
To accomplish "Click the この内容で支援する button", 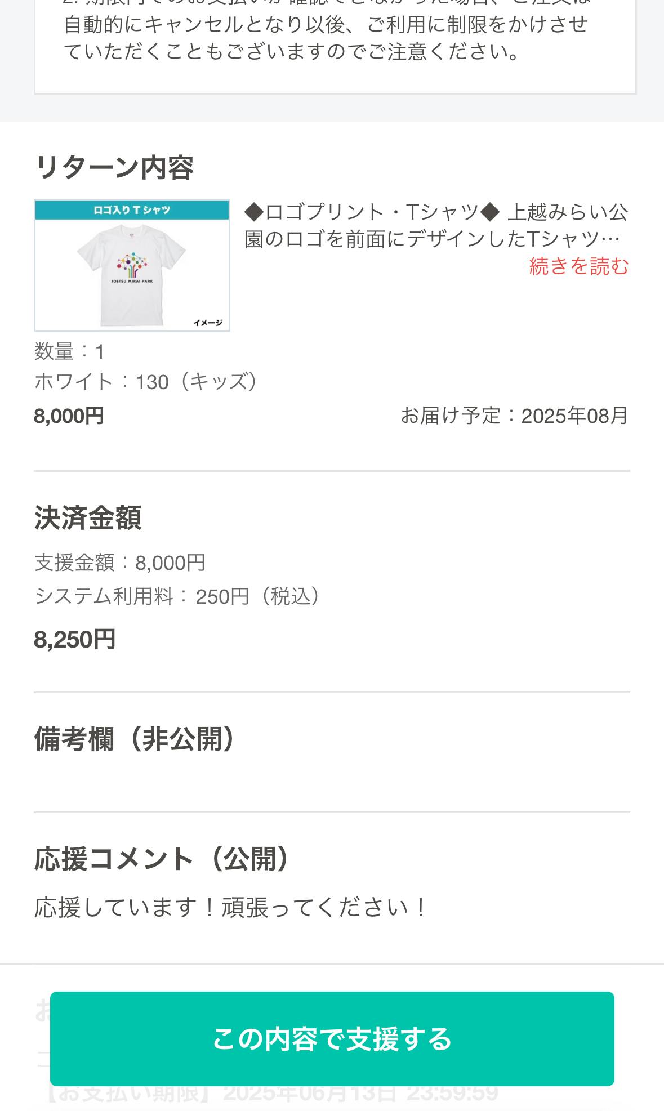I will [x=332, y=1038].
